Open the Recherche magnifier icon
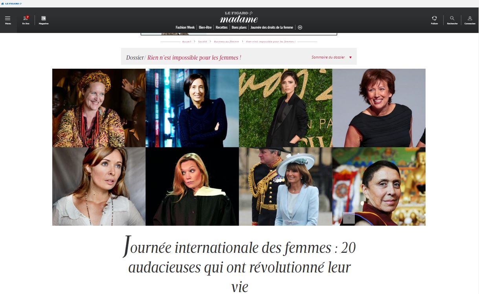This screenshot has height=294, width=479. coord(452,18)
